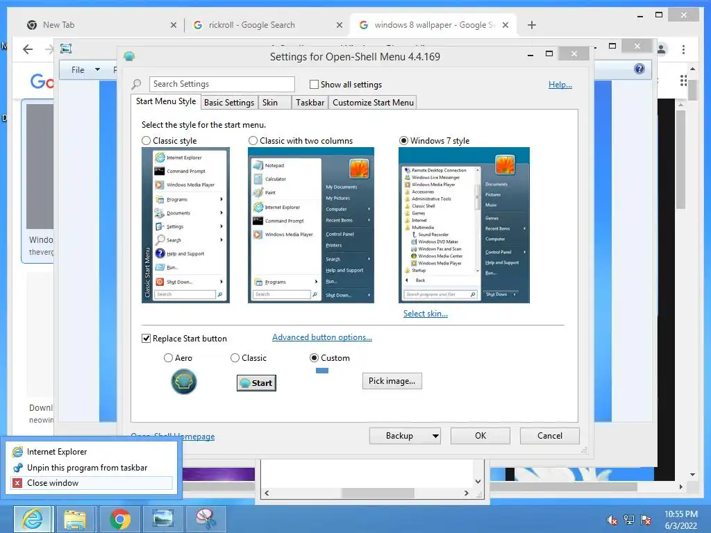711x533 pixels.
Task: Open the Select skin... link
Action: (x=426, y=314)
